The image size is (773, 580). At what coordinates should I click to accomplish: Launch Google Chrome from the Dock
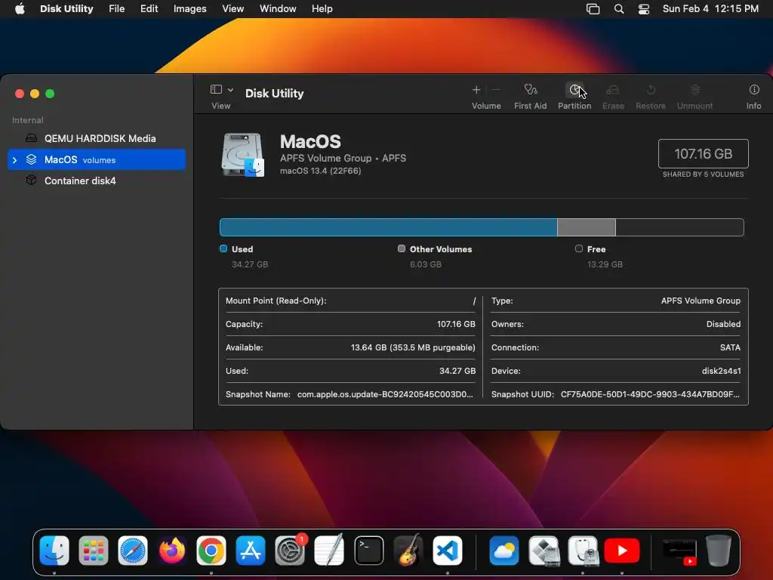tap(211, 551)
